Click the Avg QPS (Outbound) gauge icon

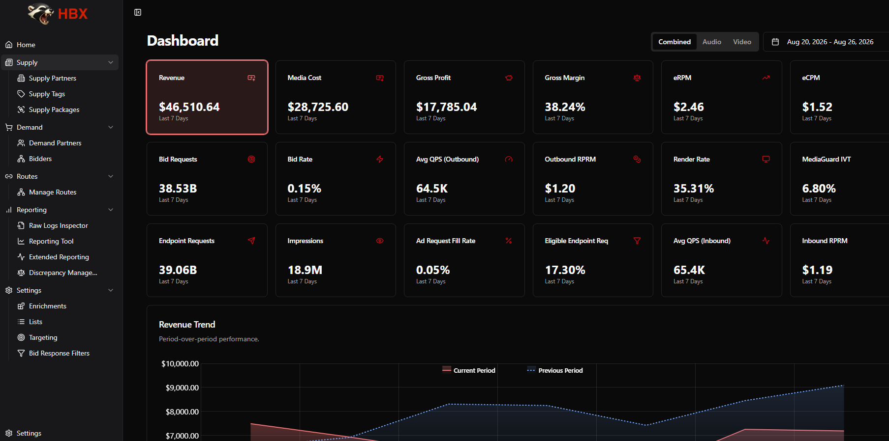click(x=509, y=159)
